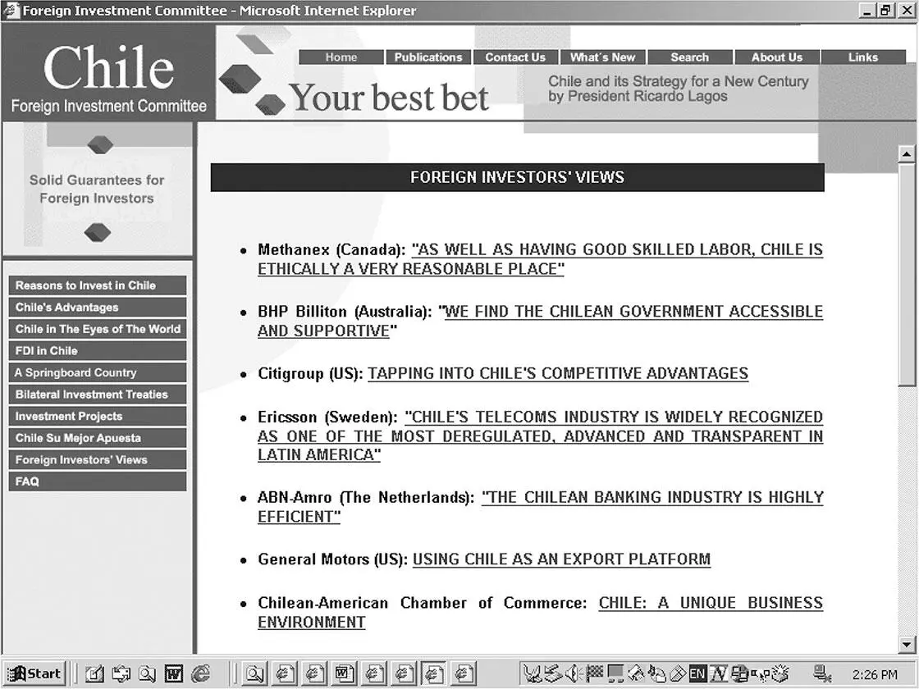Click the pencil-and-paper quick launch icon
The image size is (919, 689).
pos(94,674)
